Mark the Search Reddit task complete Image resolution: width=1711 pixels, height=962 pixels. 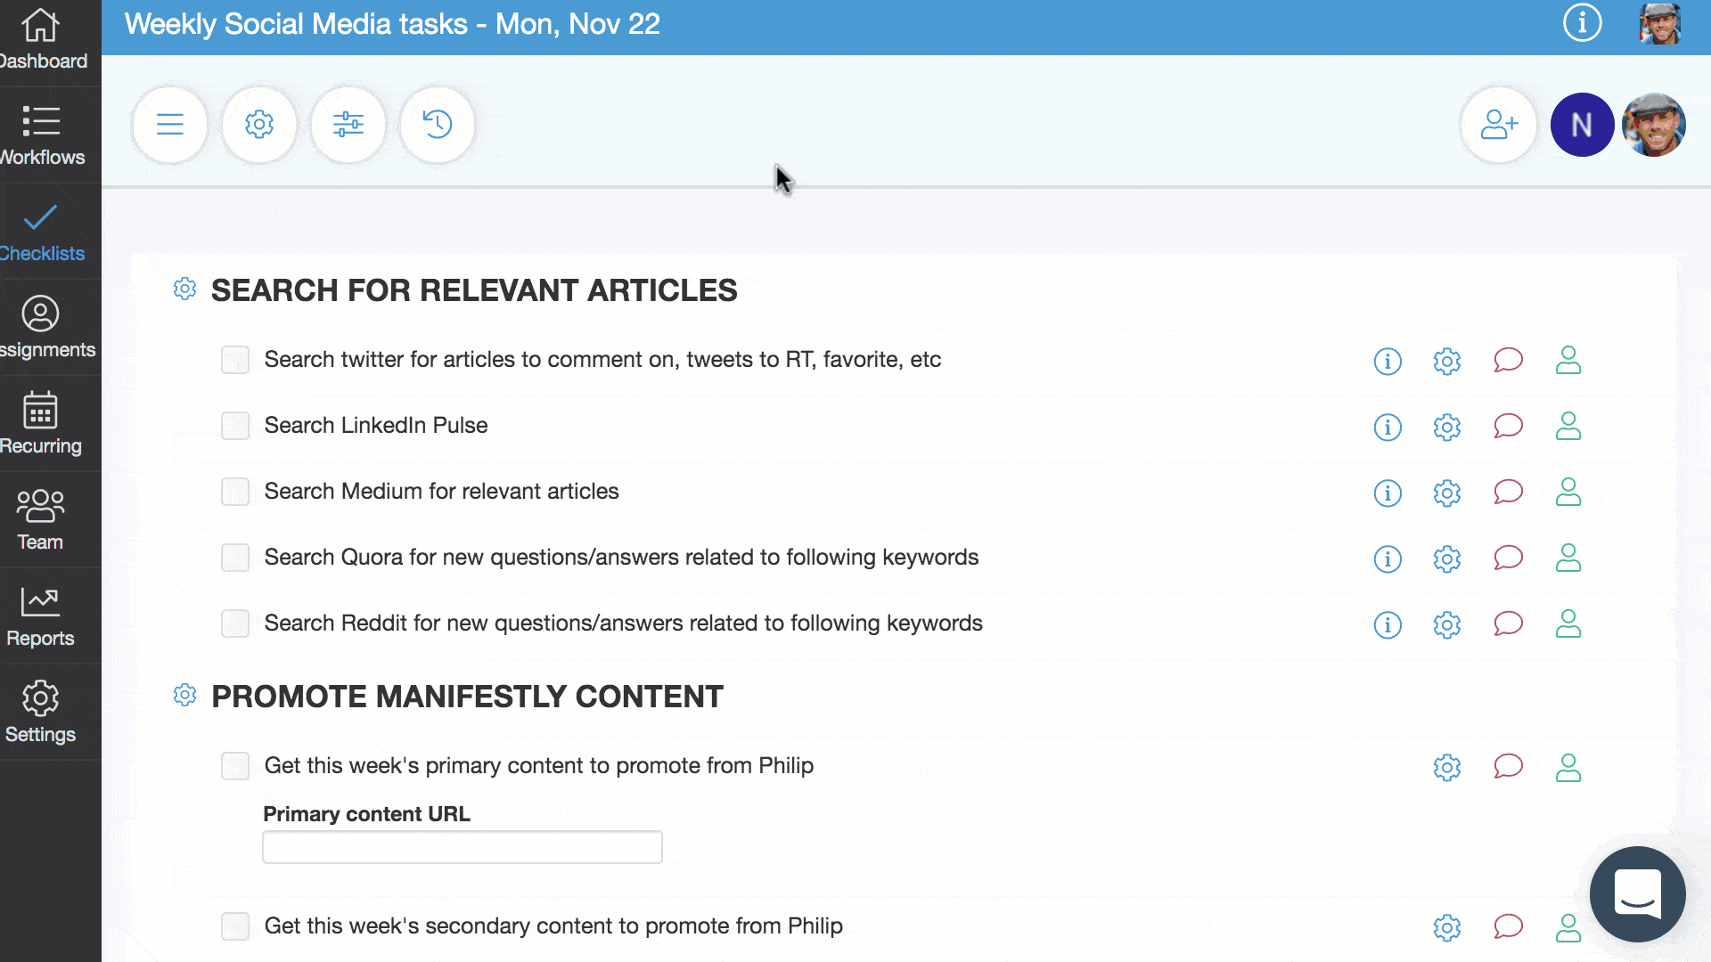click(x=235, y=624)
